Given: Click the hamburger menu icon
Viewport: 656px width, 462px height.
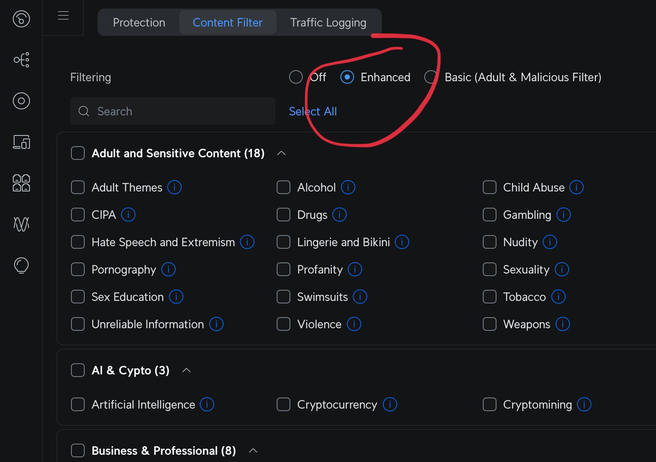Looking at the screenshot, I should (63, 16).
